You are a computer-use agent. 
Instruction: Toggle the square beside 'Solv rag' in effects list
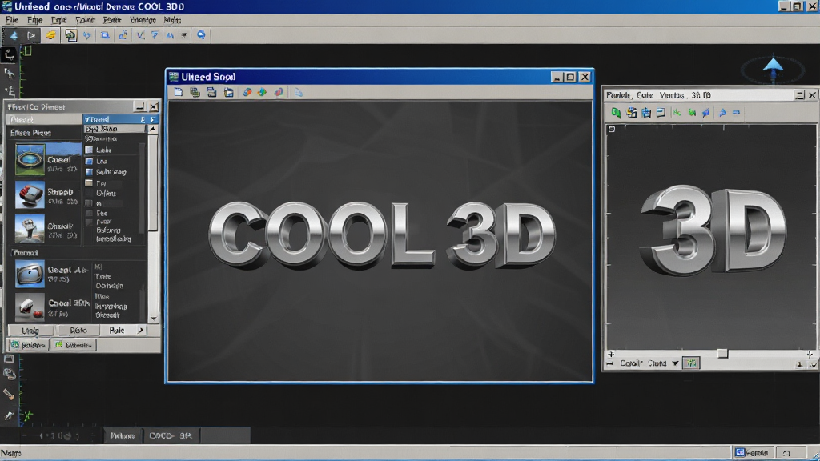click(x=89, y=172)
